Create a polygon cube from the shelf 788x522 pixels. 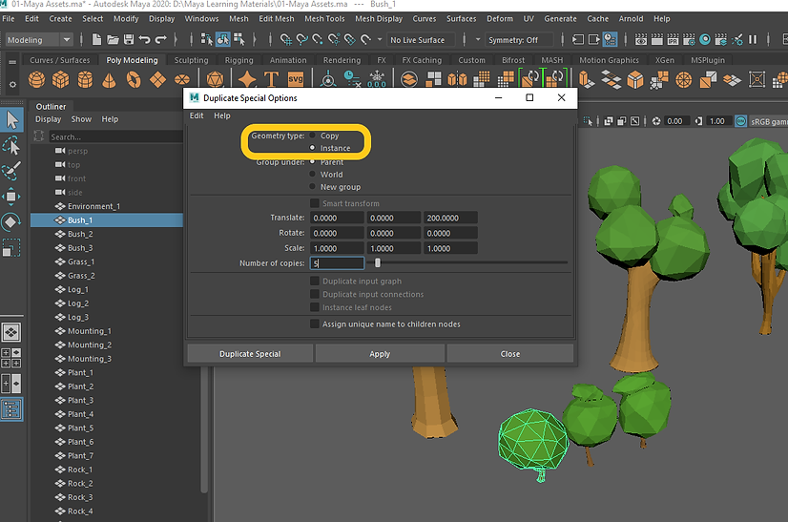point(61,79)
